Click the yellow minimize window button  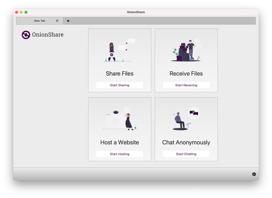[x=21, y=12]
